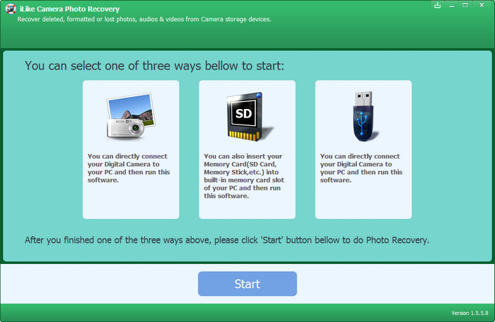Click empty lower area of the SD card panel
The height and width of the screenshot is (322, 495).
coord(247,210)
